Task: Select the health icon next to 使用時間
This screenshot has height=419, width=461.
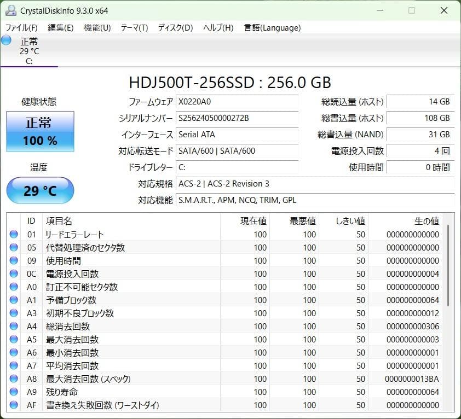Action: pos(14,260)
